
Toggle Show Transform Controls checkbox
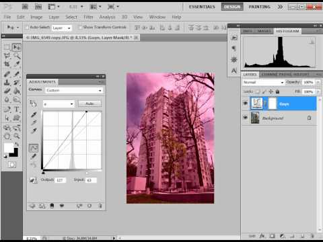tap(80, 28)
